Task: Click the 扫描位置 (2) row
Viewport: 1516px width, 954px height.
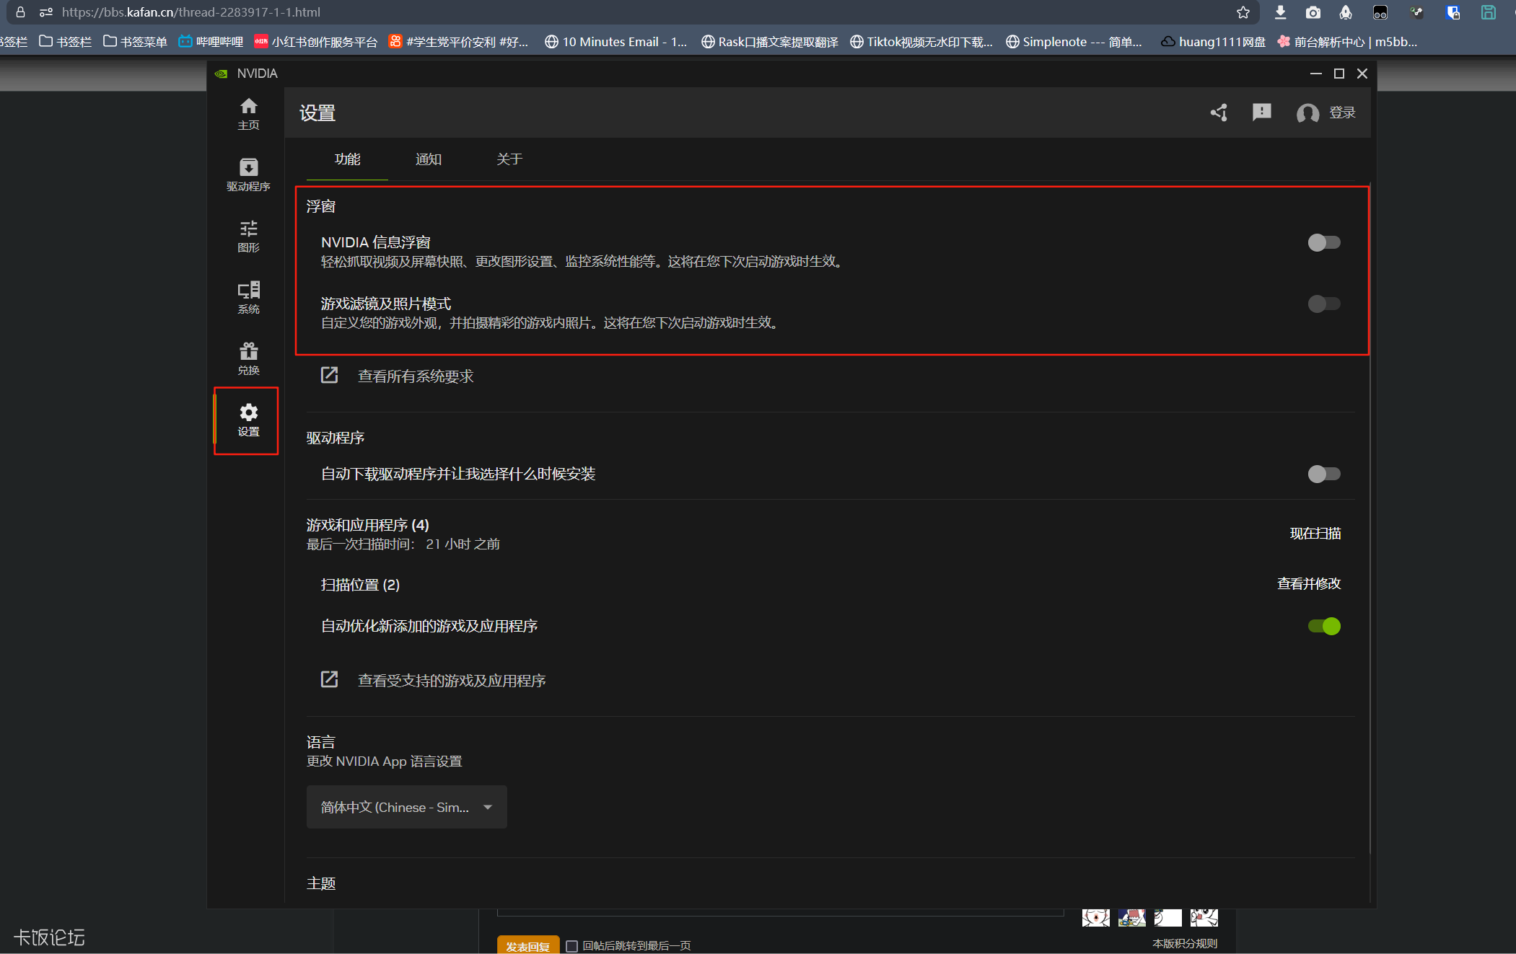Action: pyautogui.click(x=360, y=585)
